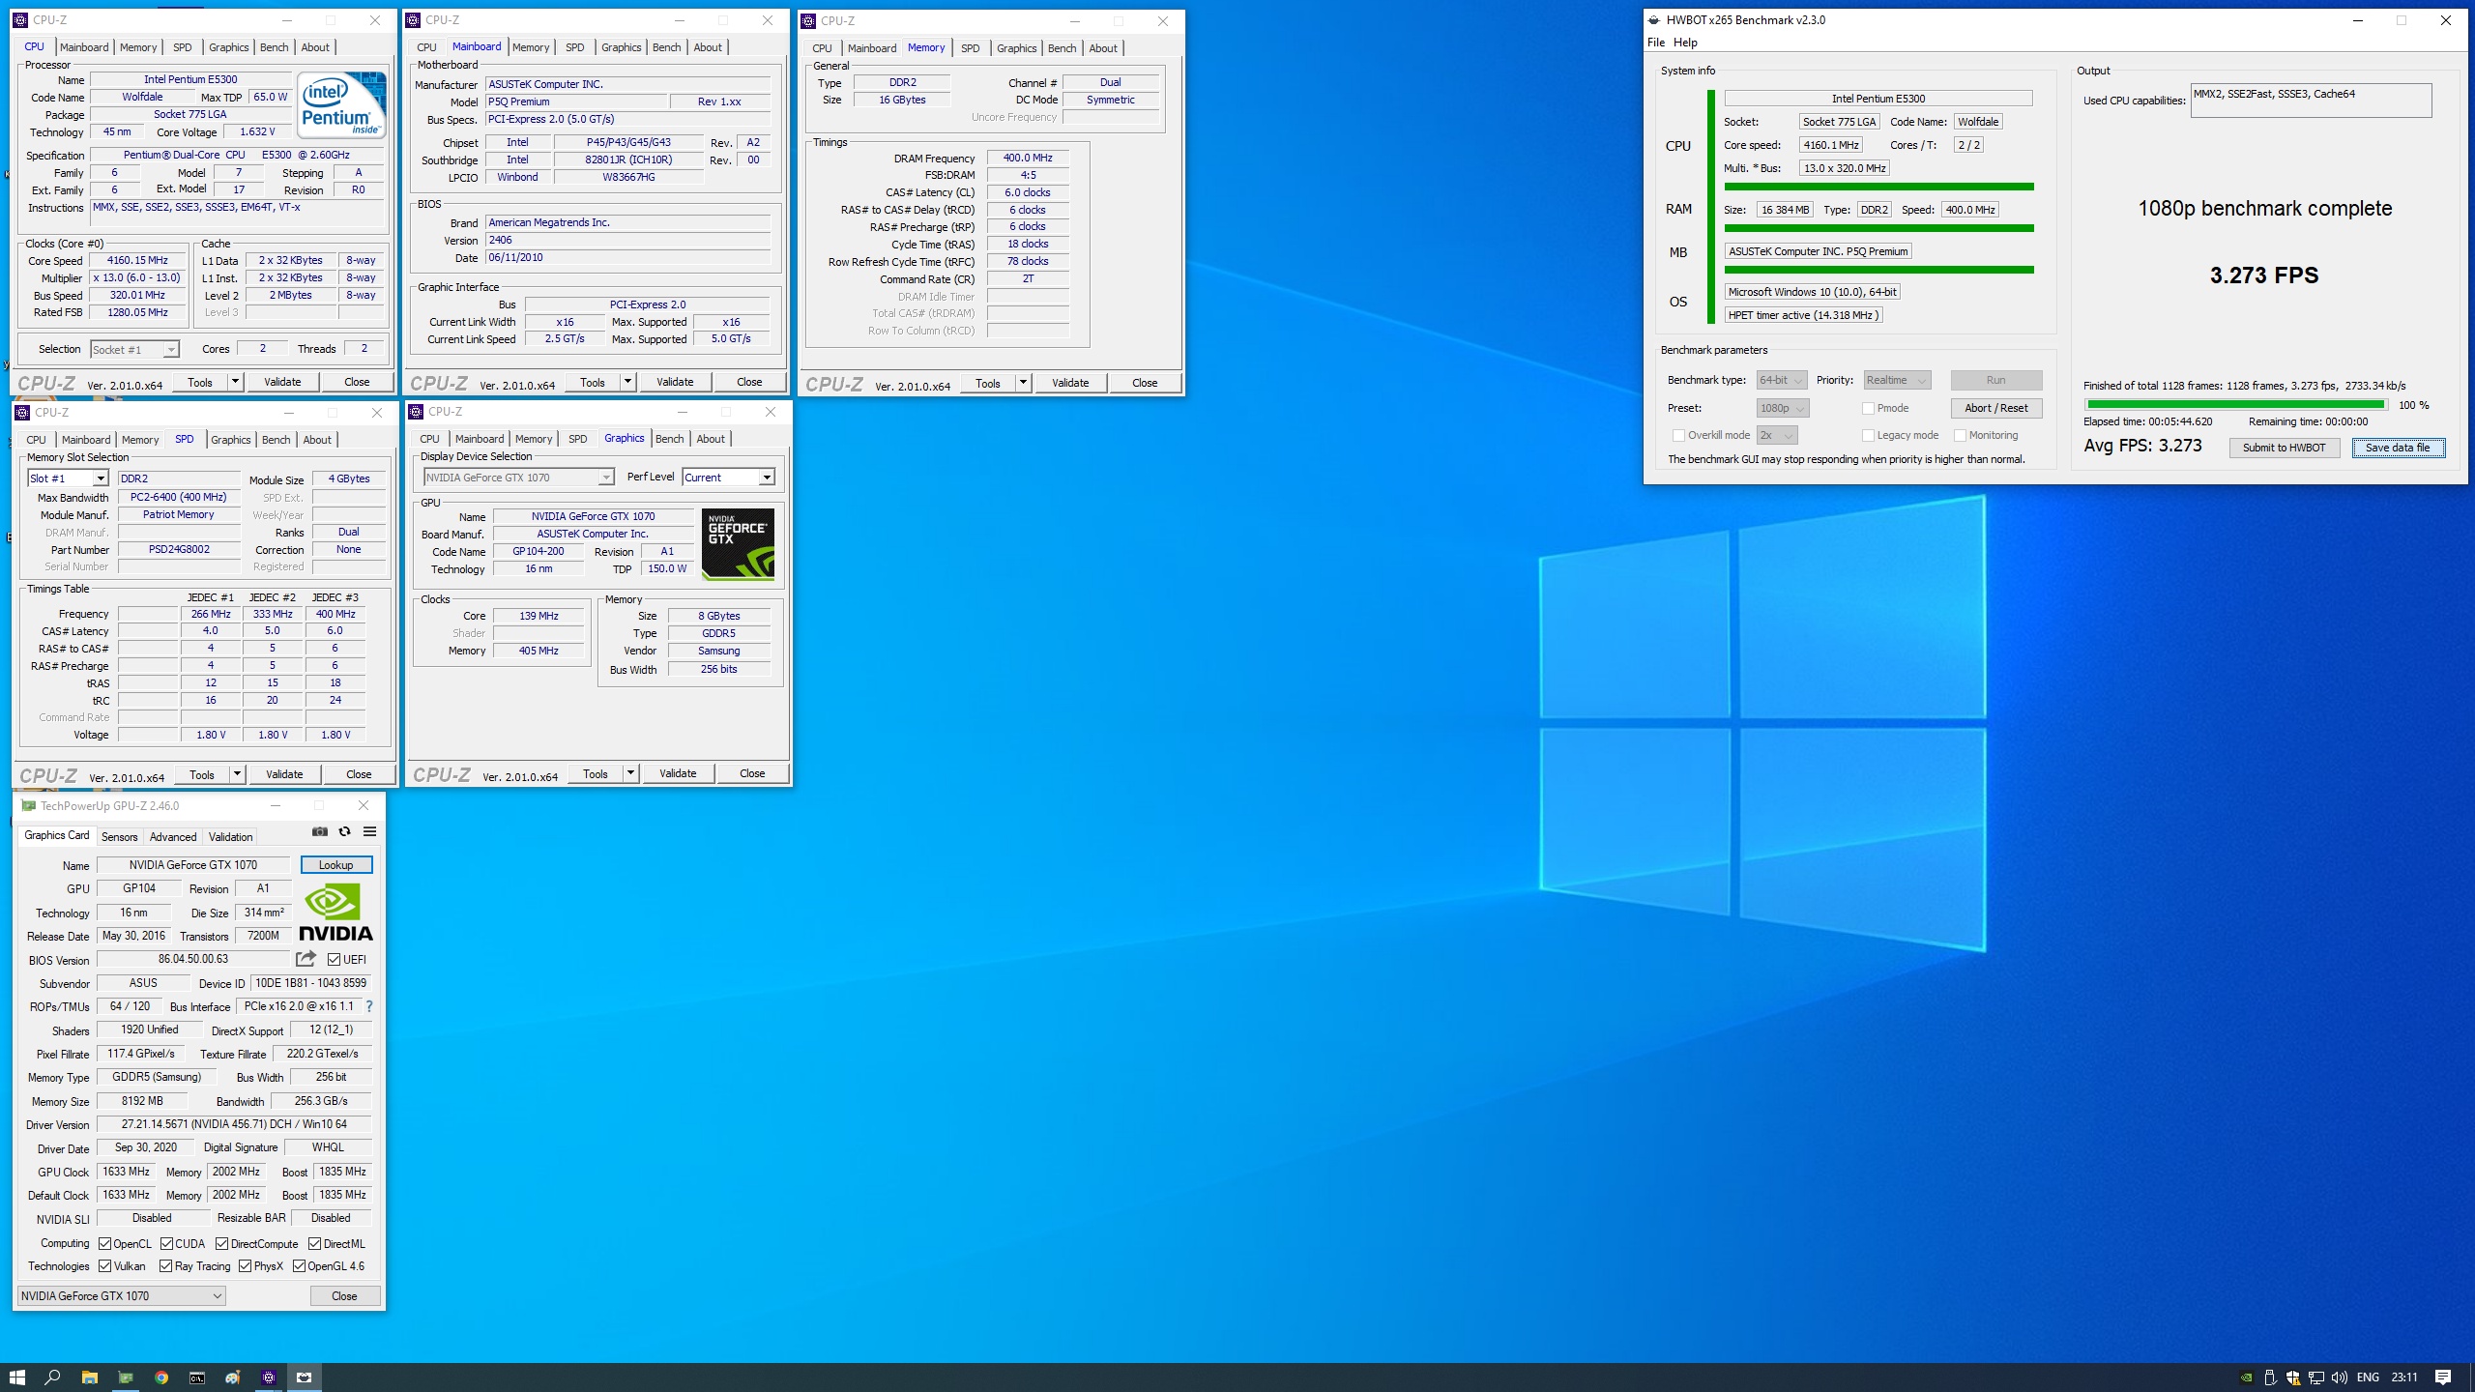Click the Abort / Reset button

pyautogui.click(x=1995, y=408)
